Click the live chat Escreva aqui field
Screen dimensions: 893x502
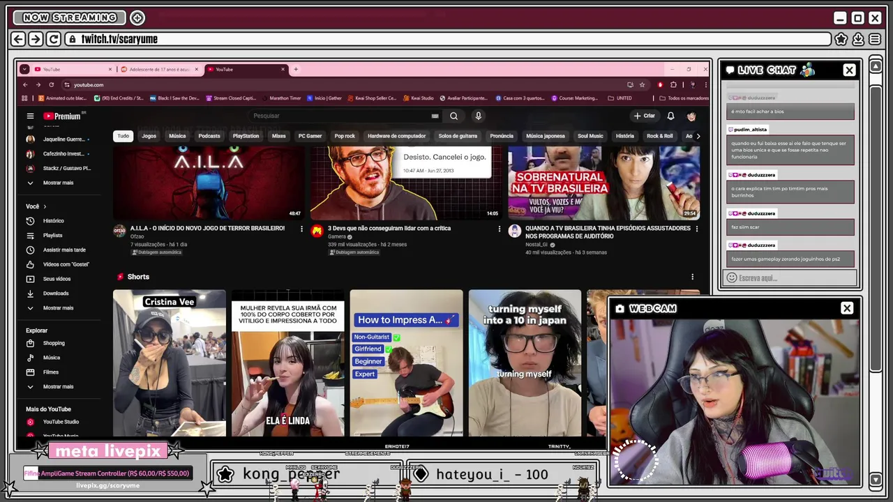click(790, 277)
